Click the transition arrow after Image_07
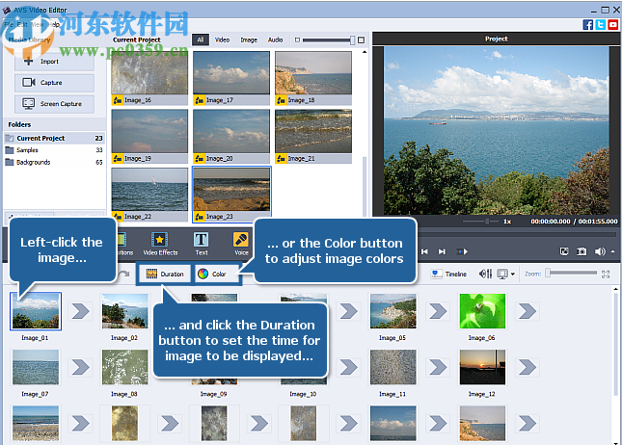Image resolution: width=622 pixels, height=445 pixels. [x=81, y=367]
